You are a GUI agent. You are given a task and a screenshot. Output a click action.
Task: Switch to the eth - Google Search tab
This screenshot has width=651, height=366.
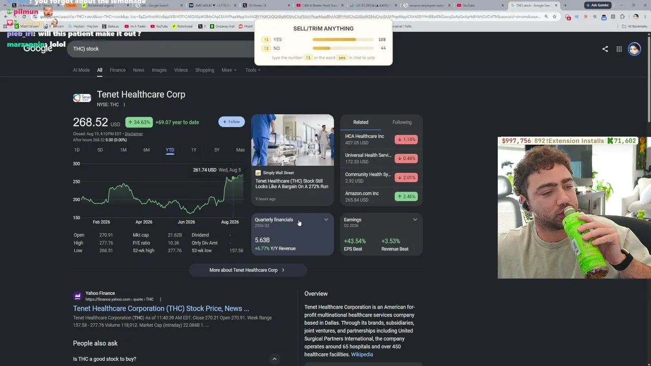point(159,5)
